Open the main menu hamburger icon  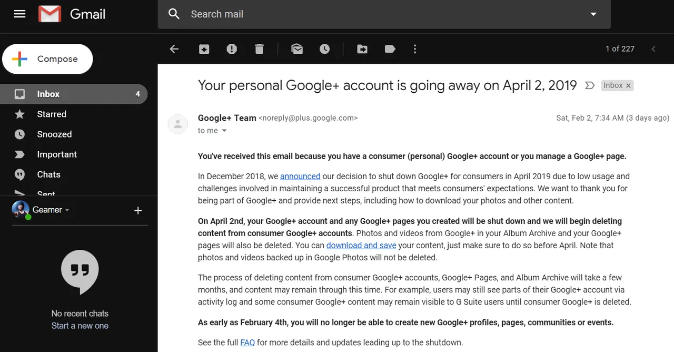pyautogui.click(x=19, y=14)
